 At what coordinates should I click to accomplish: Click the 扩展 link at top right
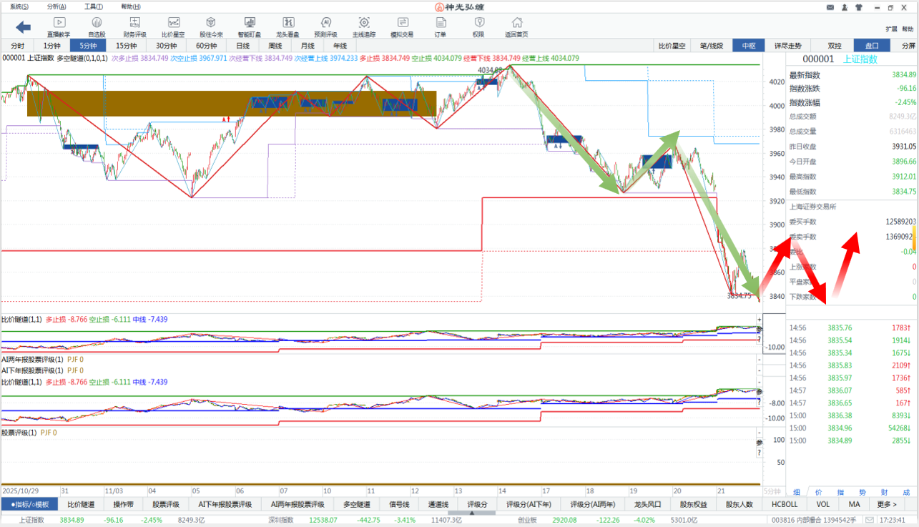890,29
